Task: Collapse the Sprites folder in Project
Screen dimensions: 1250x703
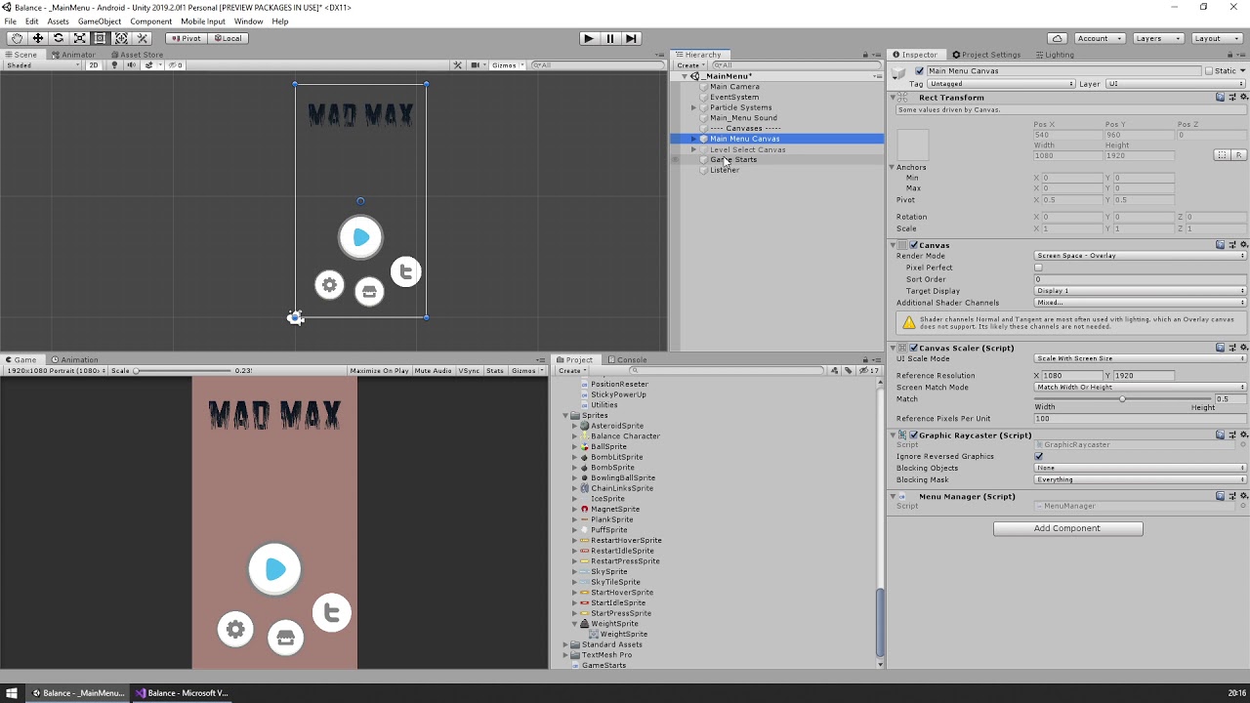Action: 565,416
